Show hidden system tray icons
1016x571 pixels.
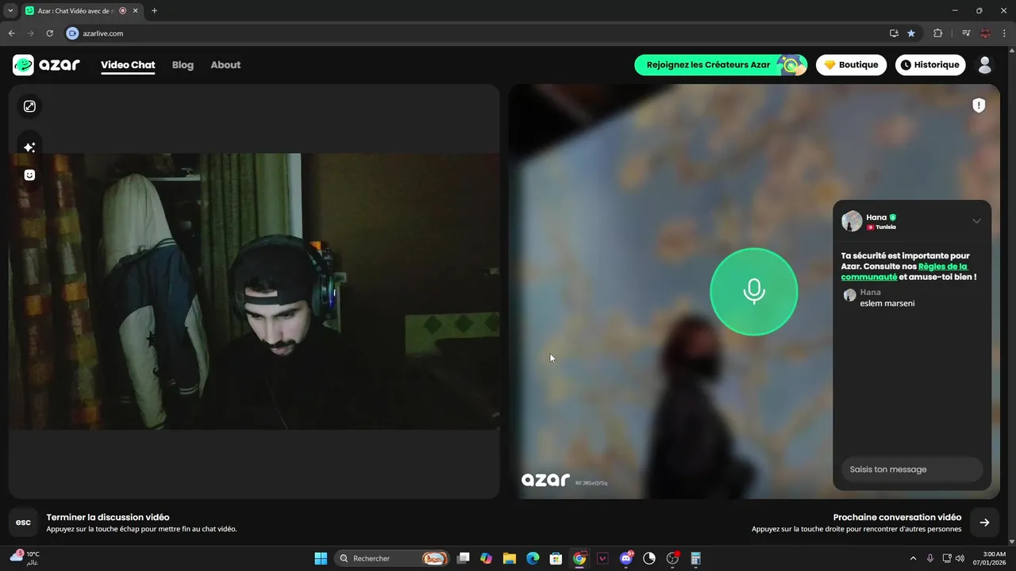(913, 558)
